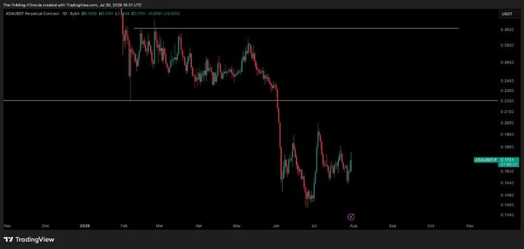Click the Dec label on time axis

(x=46, y=226)
